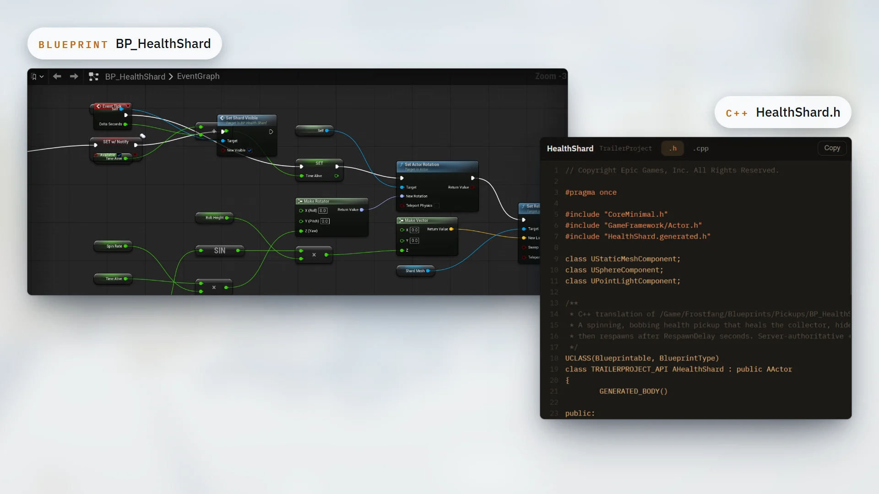
Task: Select the EventGraph breadcrumb
Action: pyautogui.click(x=198, y=76)
